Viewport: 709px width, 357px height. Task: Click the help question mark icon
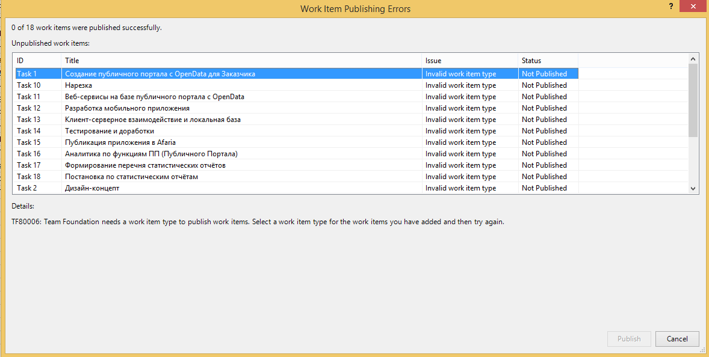[670, 5]
